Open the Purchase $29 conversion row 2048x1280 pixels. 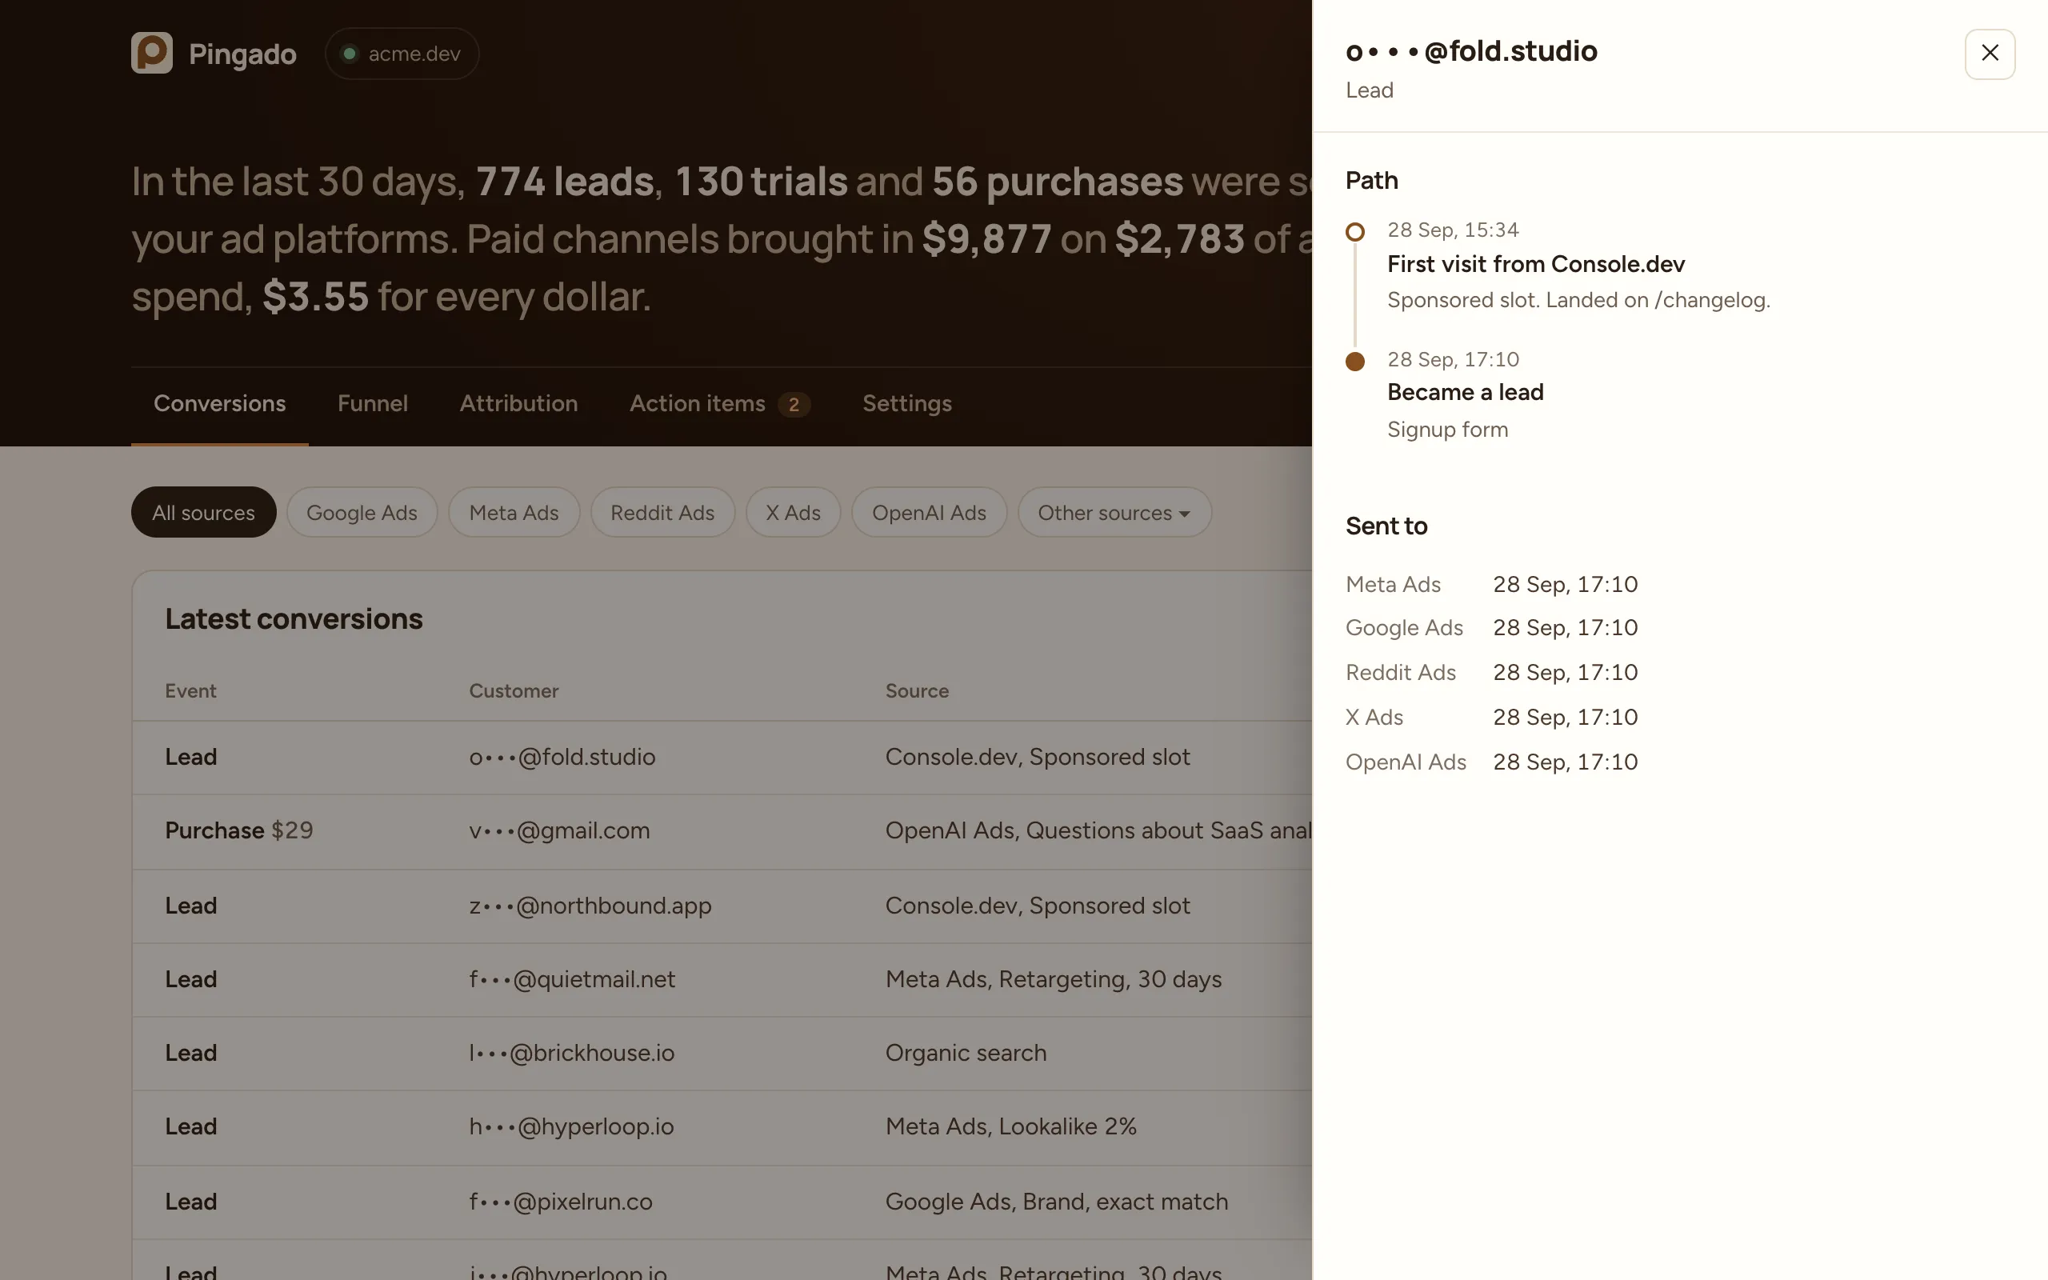click(x=722, y=830)
